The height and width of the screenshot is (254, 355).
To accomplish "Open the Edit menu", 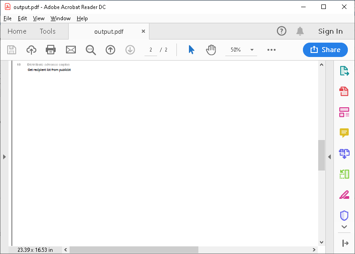I will pos(22,18).
